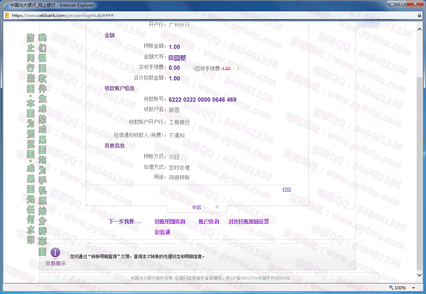Click the Internet Explorer icon in title bar
The height and width of the screenshot is (294, 426).
[6, 5]
